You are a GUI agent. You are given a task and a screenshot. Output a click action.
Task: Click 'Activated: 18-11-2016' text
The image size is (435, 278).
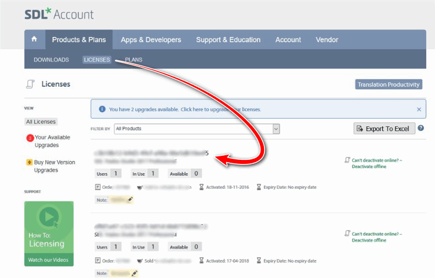pyautogui.click(x=227, y=187)
